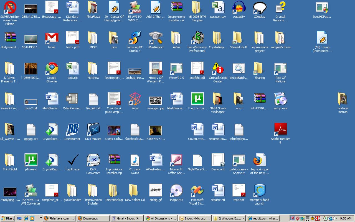The image size is (355, 222).
Task: Open Microsoft Visual Studio shortcut
Action: point(197,191)
